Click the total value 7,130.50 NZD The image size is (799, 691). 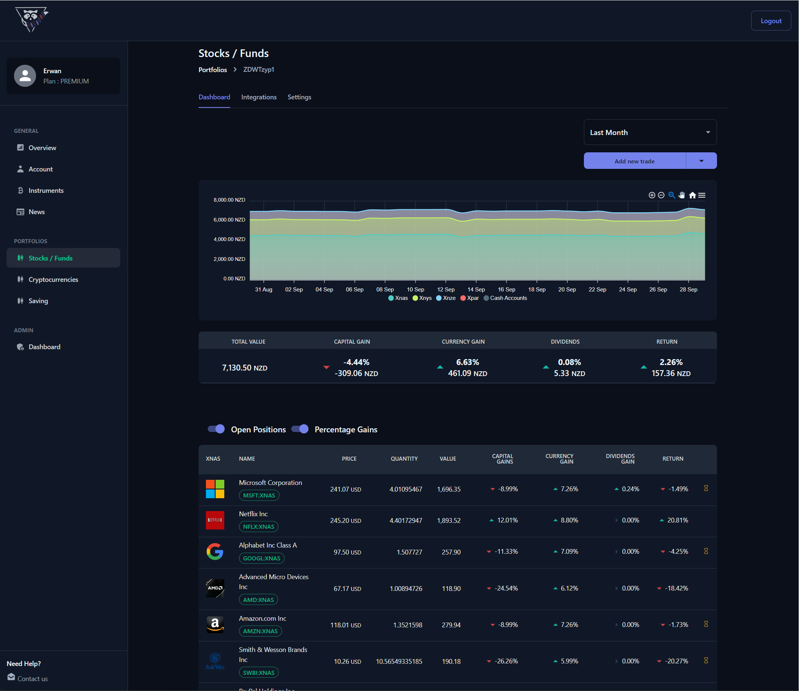point(245,368)
